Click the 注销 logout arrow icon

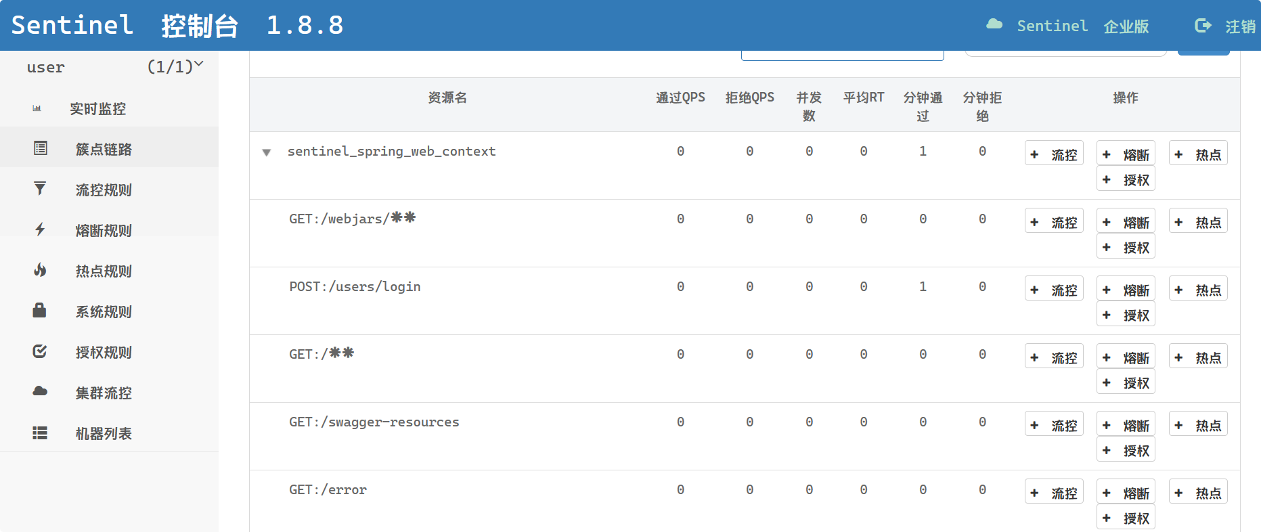point(1203,26)
